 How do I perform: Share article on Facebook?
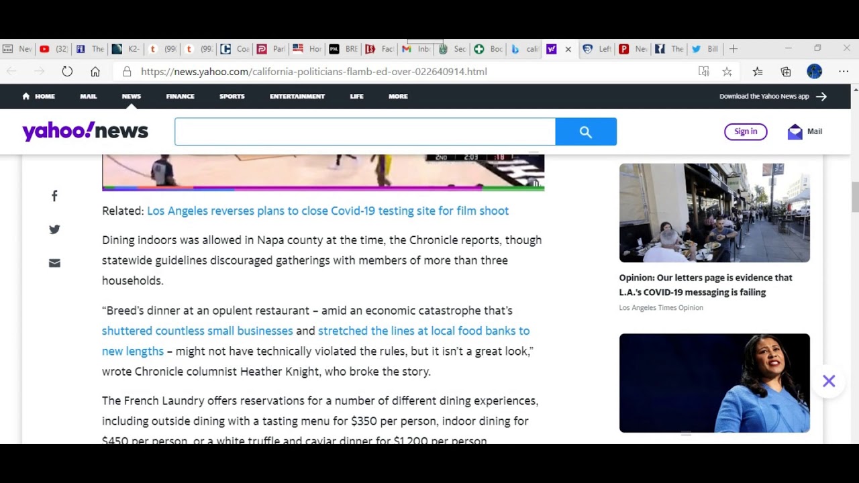pyautogui.click(x=54, y=196)
